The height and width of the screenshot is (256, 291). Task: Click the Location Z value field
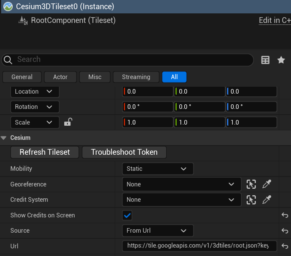[x=251, y=91]
